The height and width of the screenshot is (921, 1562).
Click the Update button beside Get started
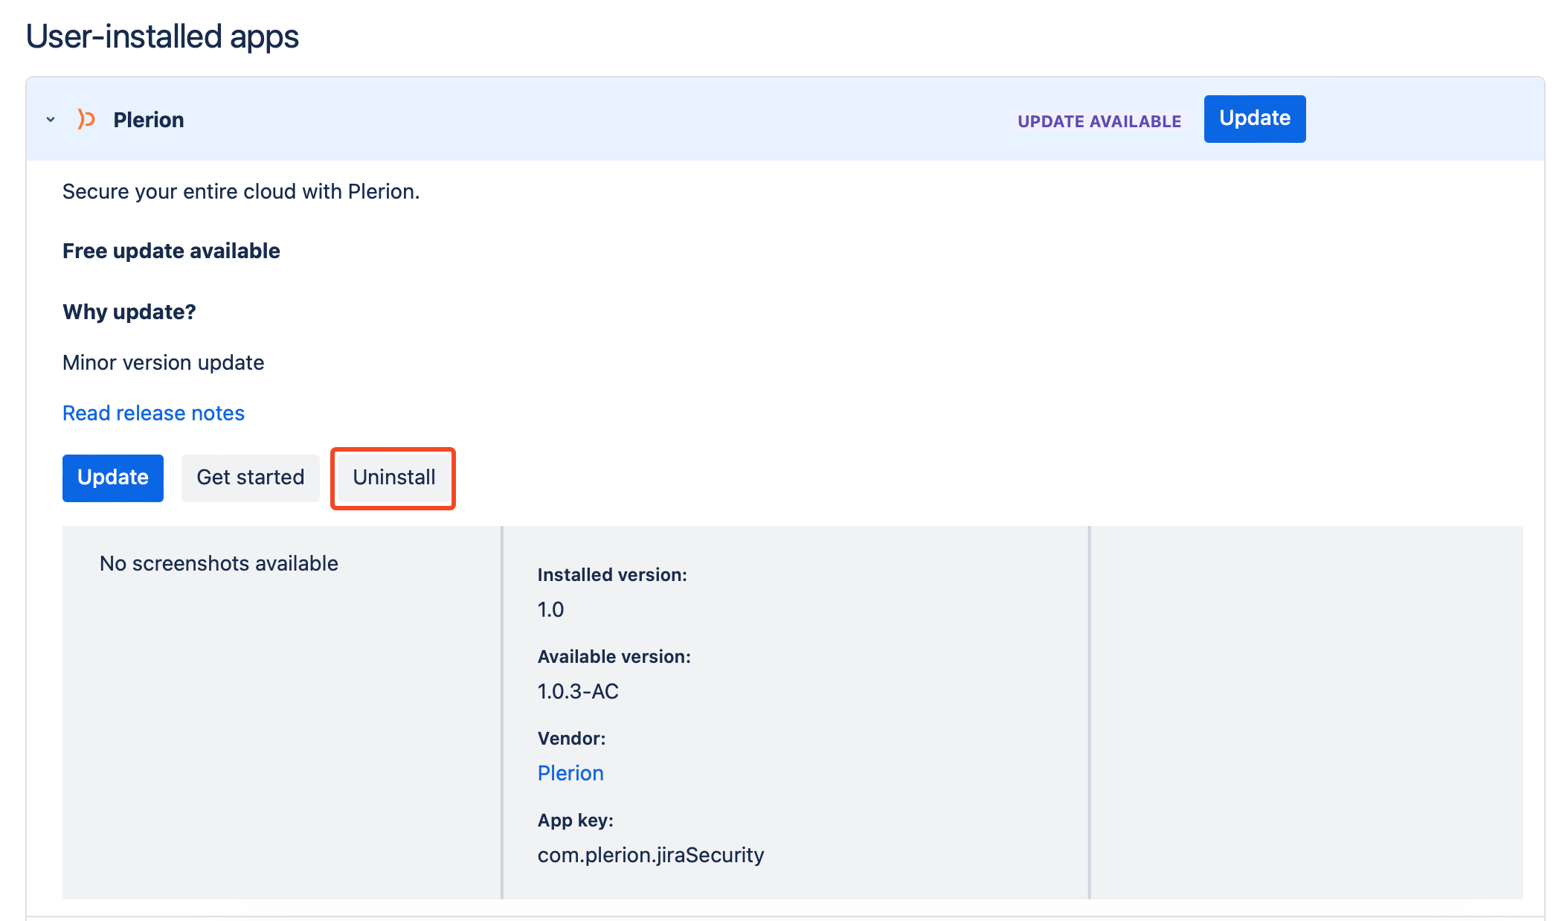[x=113, y=478]
